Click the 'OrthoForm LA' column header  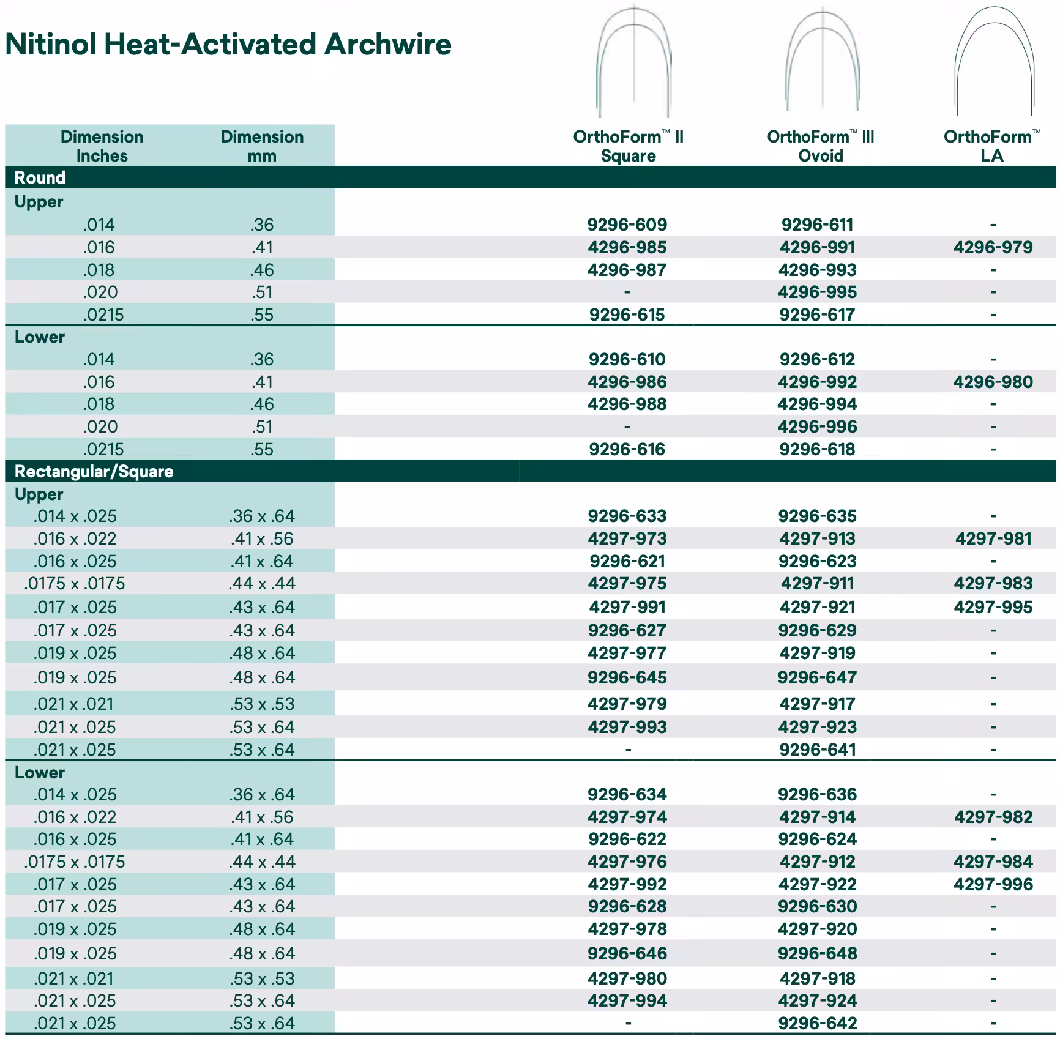pyautogui.click(x=992, y=146)
